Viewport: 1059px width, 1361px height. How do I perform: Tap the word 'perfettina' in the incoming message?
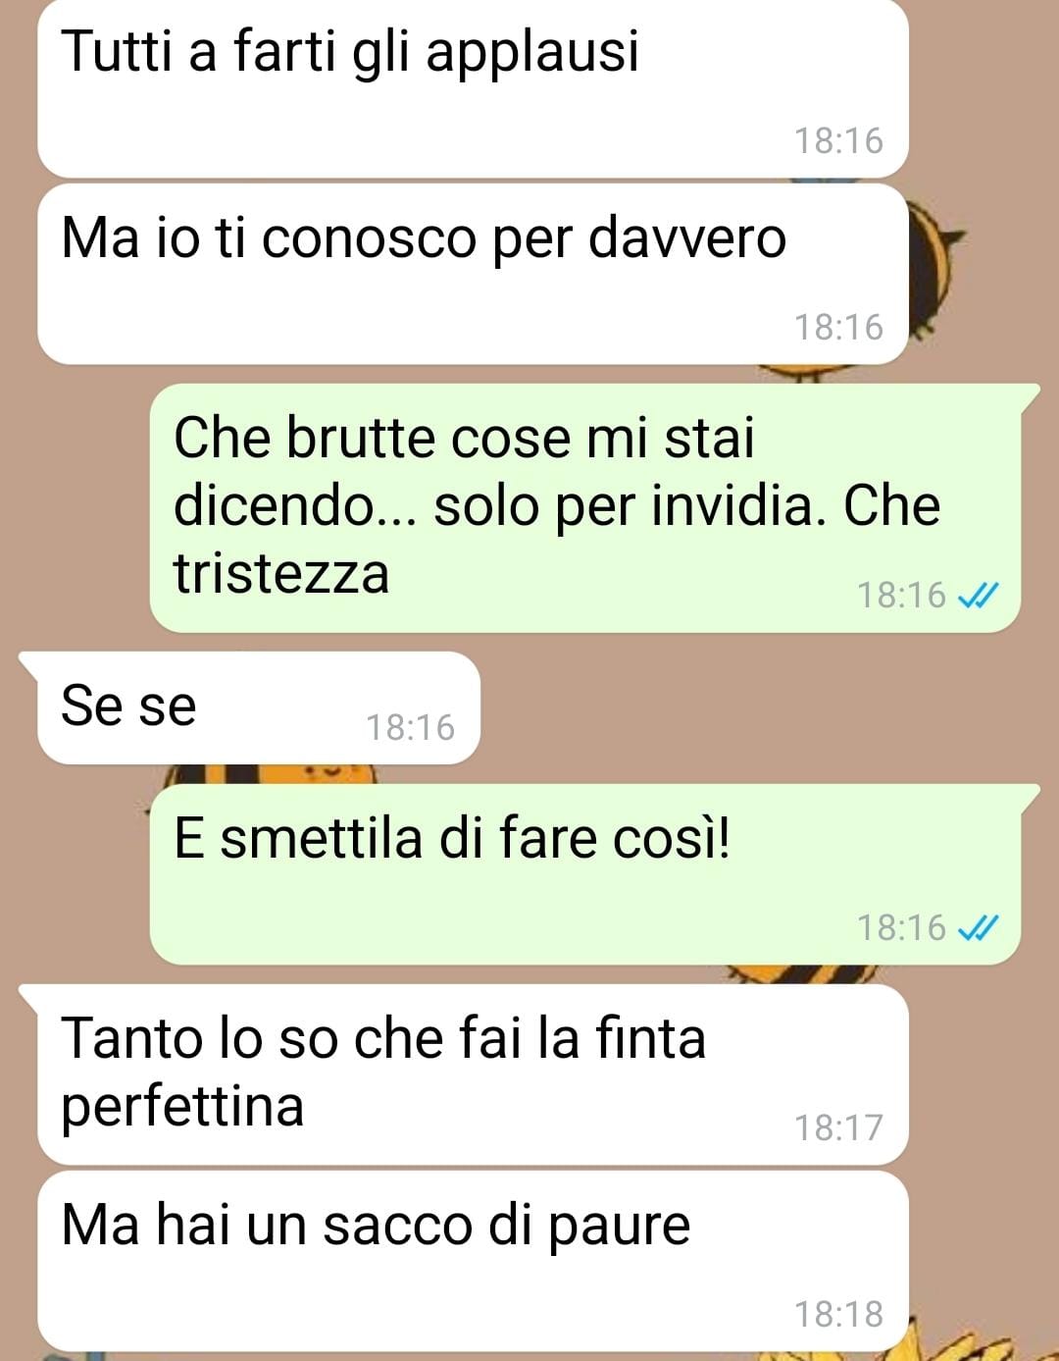click(x=182, y=1109)
